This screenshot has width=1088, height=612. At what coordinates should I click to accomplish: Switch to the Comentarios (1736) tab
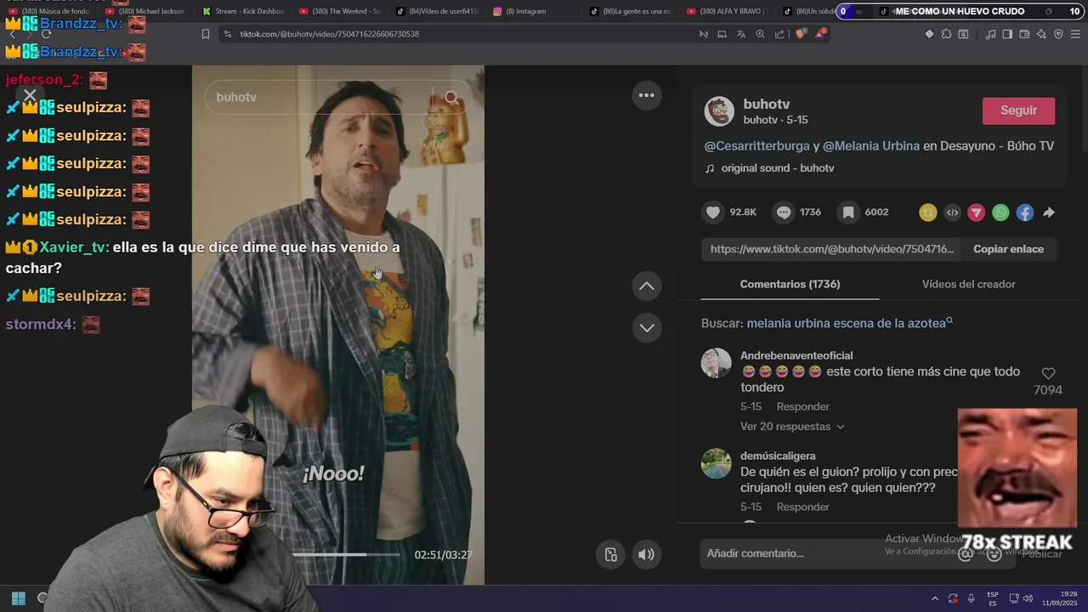(790, 284)
